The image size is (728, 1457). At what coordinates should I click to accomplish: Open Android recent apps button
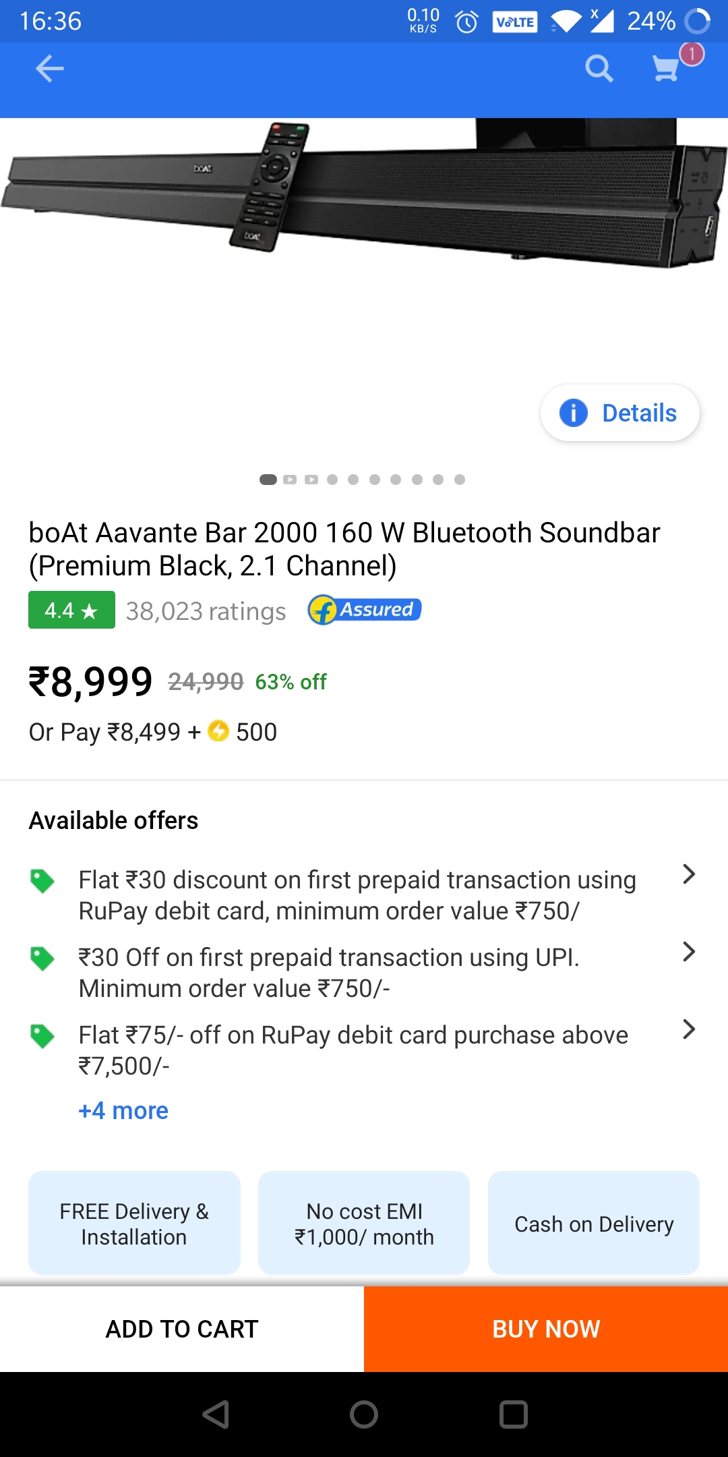click(513, 1415)
